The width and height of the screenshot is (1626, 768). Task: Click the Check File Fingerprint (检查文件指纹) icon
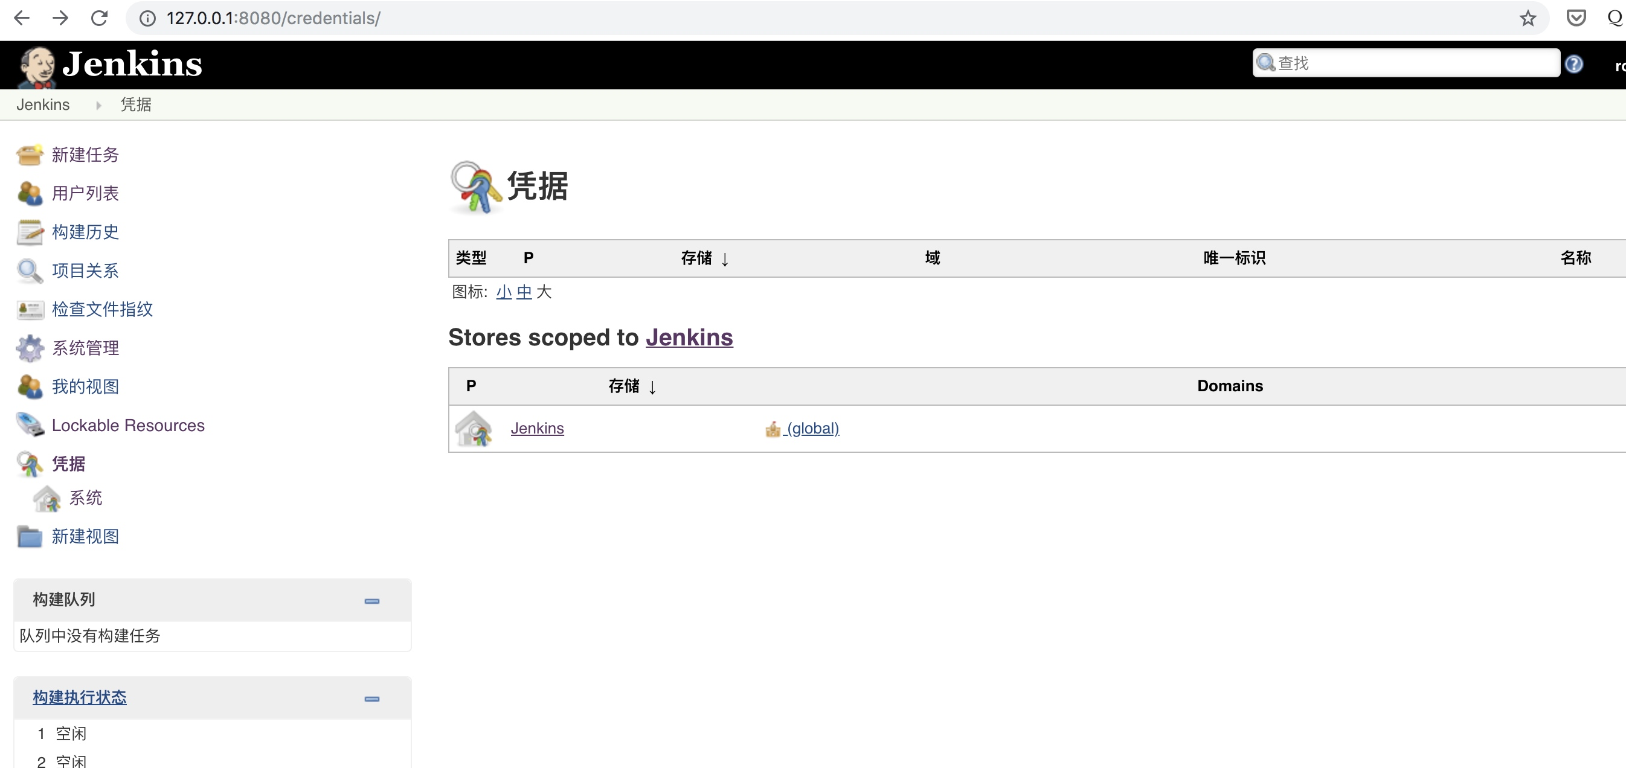pos(29,309)
